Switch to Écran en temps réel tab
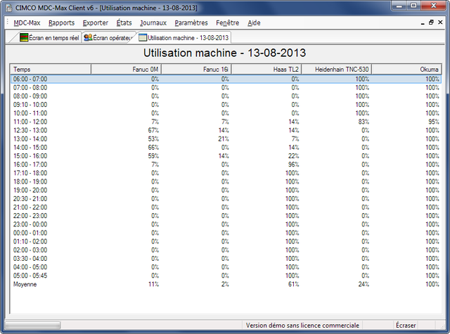Image resolution: width=450 pixels, height=334 pixels. [49, 37]
